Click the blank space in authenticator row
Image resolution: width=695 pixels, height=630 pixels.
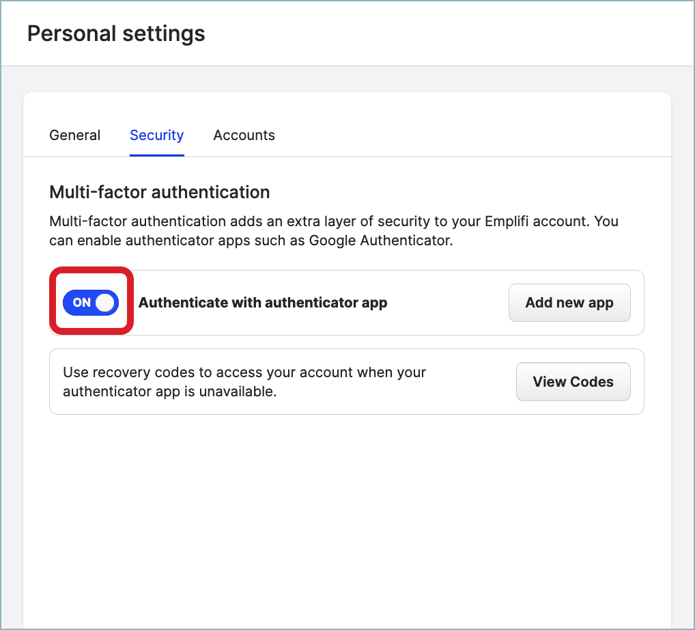click(x=447, y=303)
